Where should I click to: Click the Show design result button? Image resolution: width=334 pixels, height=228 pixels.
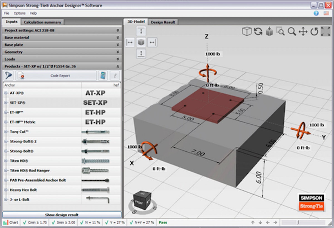click(62, 215)
